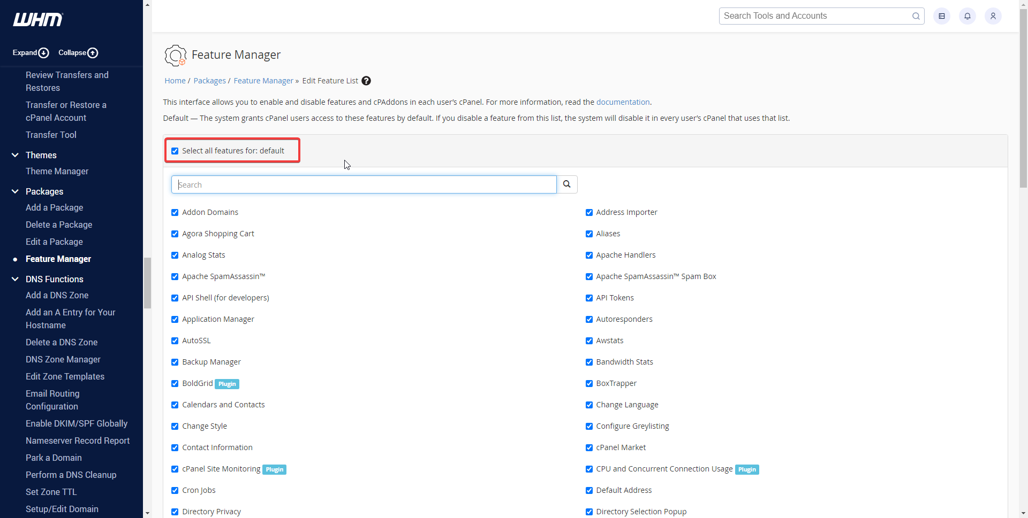This screenshot has height=518, width=1028.
Task: Toggle the Analog Stats checkbox
Action: 175,255
